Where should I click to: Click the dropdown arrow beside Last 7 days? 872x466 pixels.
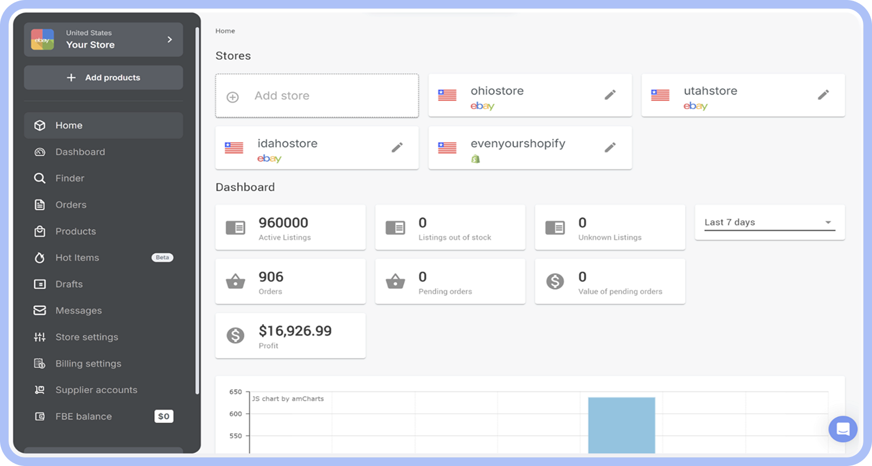828,222
